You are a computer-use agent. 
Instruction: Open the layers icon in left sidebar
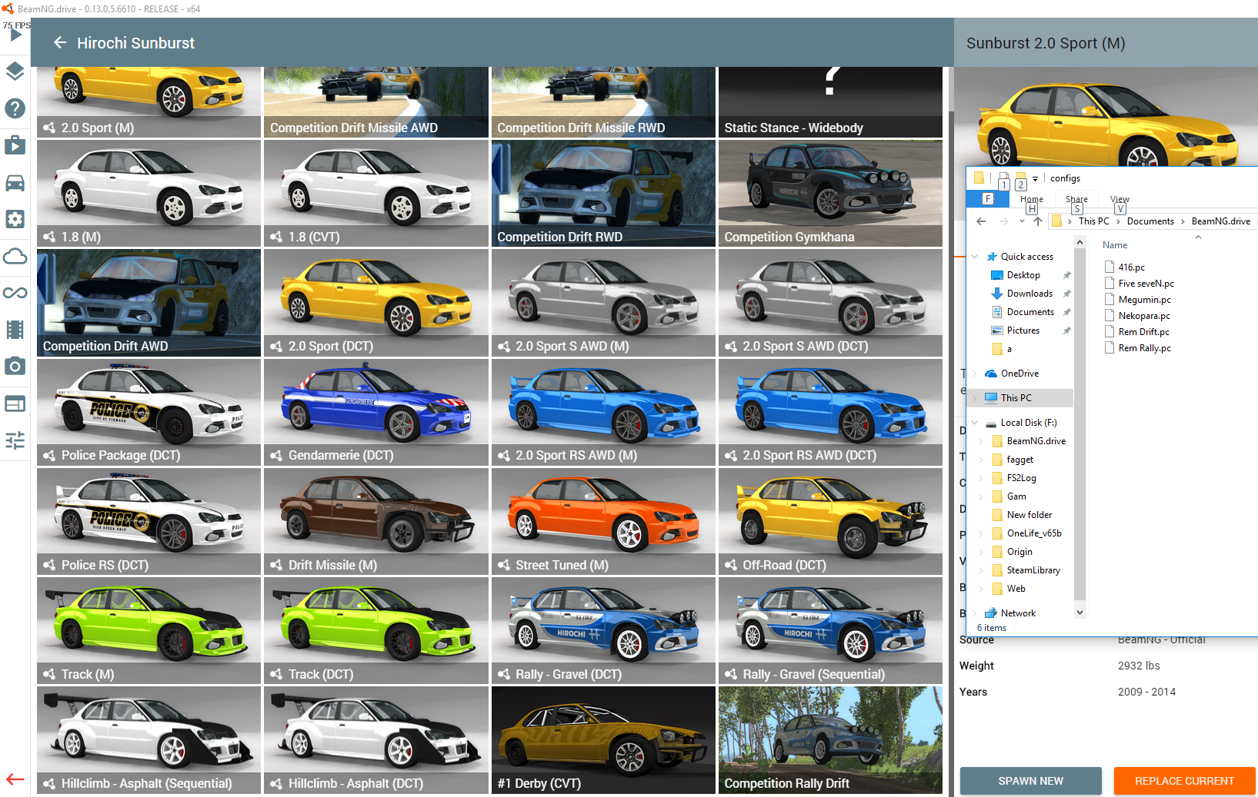[15, 71]
